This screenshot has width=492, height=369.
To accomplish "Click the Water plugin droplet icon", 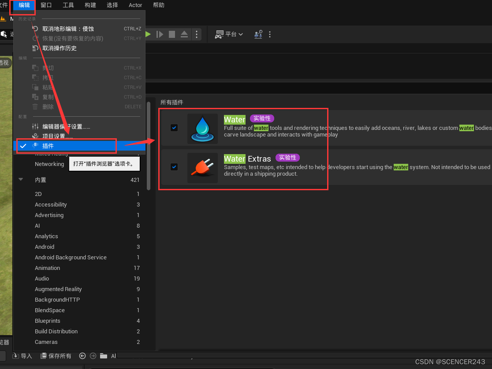I will 202,129.
